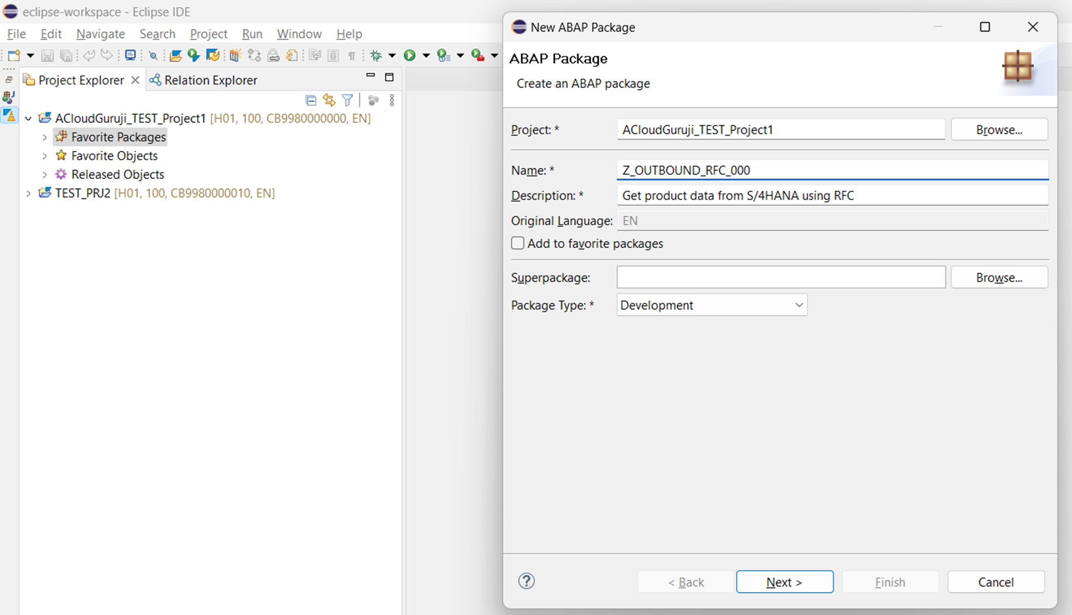The height and width of the screenshot is (615, 1072).
Task: Click the New wizard icon in toolbar
Action: coord(14,55)
